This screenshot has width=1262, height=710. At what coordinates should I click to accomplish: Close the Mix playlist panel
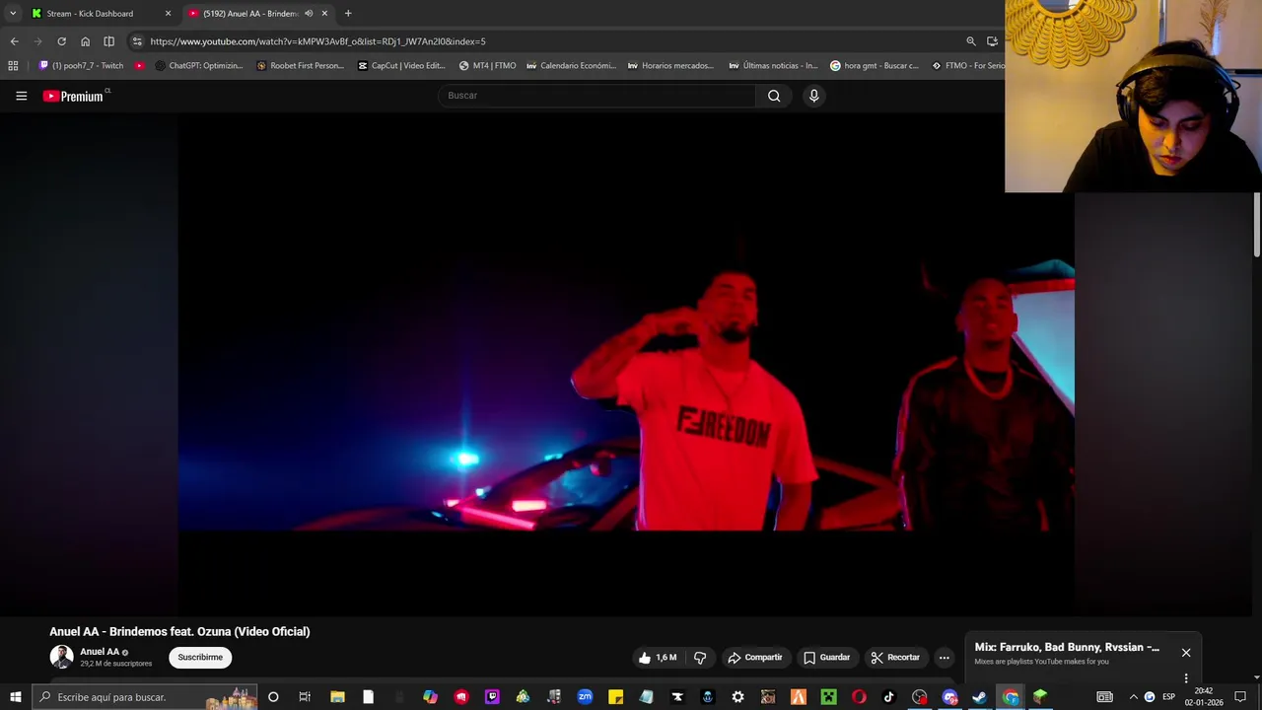(1186, 653)
